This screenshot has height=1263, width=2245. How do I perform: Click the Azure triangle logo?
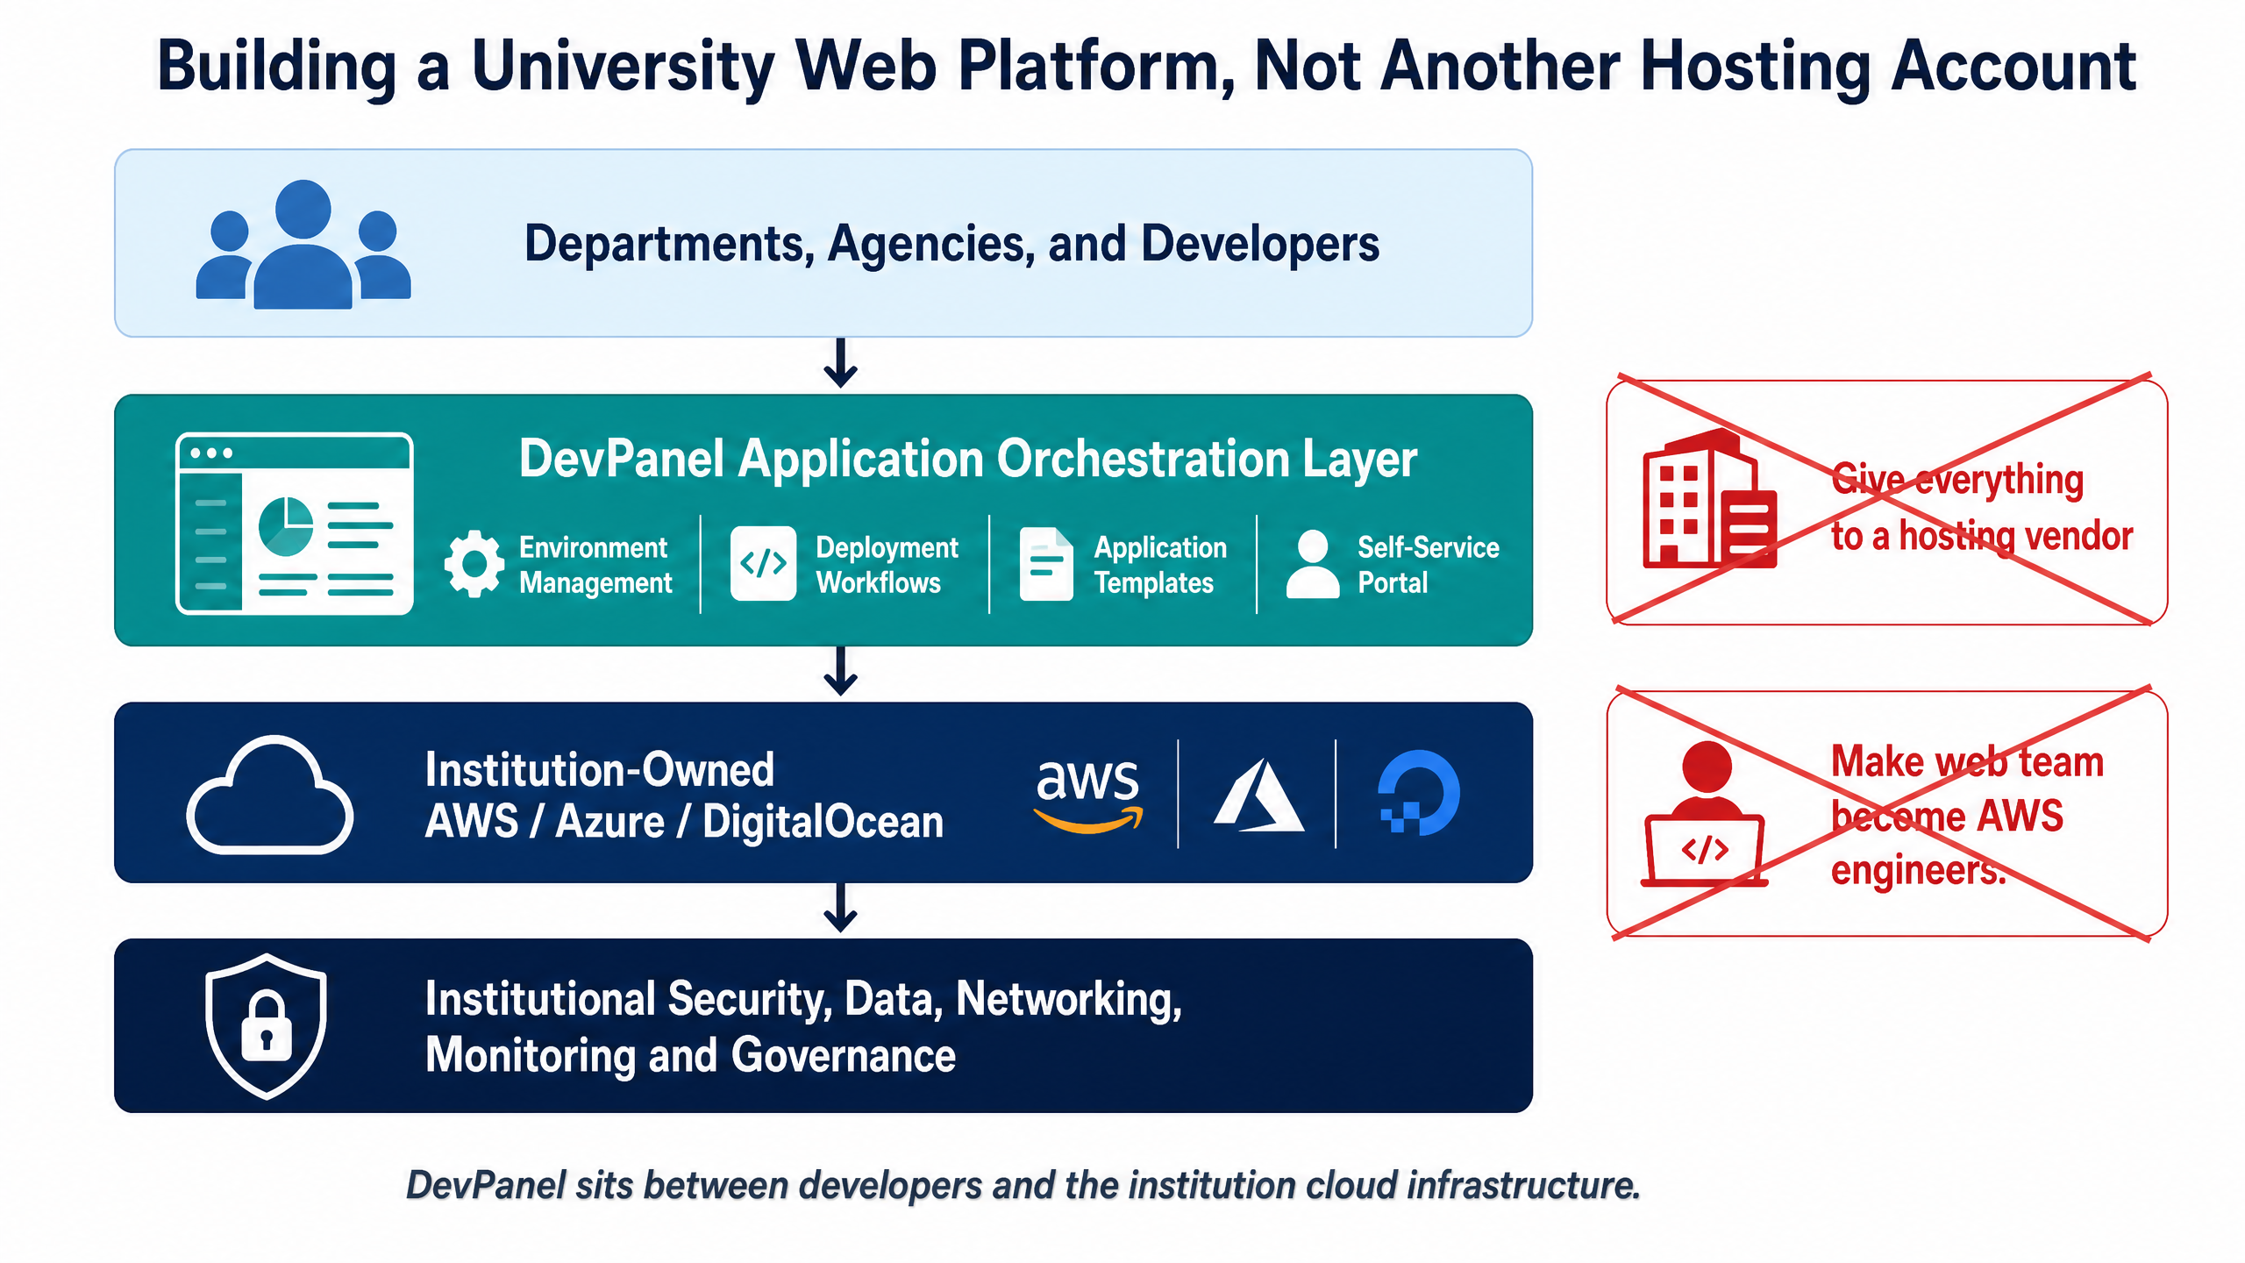click(x=1258, y=795)
